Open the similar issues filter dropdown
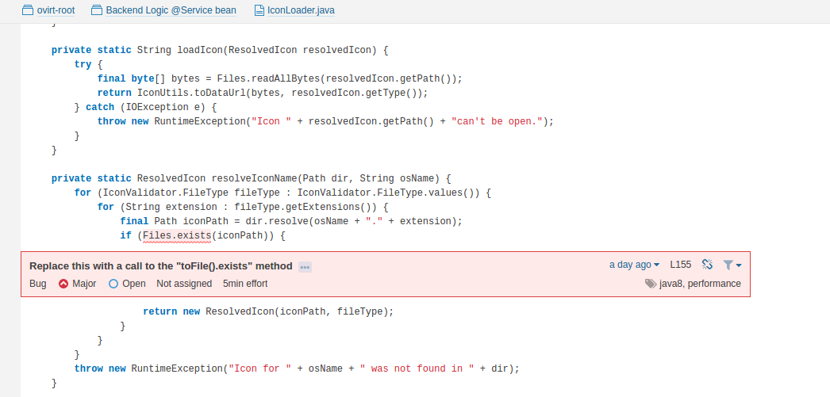The image size is (830, 397). click(x=732, y=265)
